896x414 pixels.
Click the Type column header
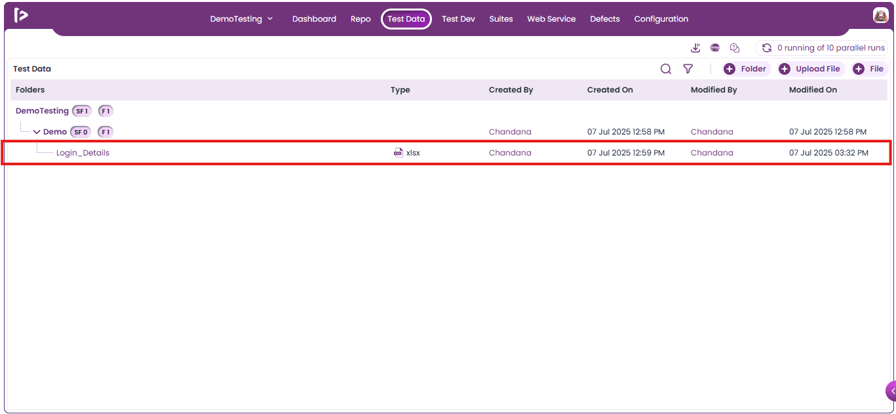click(x=400, y=90)
